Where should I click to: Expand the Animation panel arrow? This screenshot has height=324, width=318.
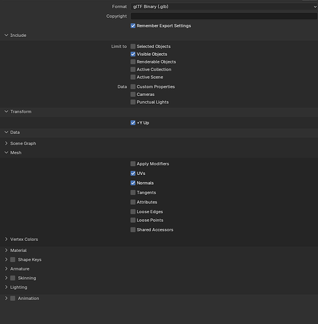point(6,298)
